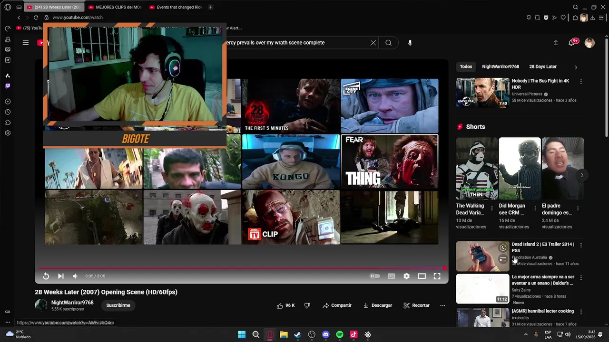Screen dimensions: 609x342
Task: Open a new browser tab
Action: [x=211, y=7]
